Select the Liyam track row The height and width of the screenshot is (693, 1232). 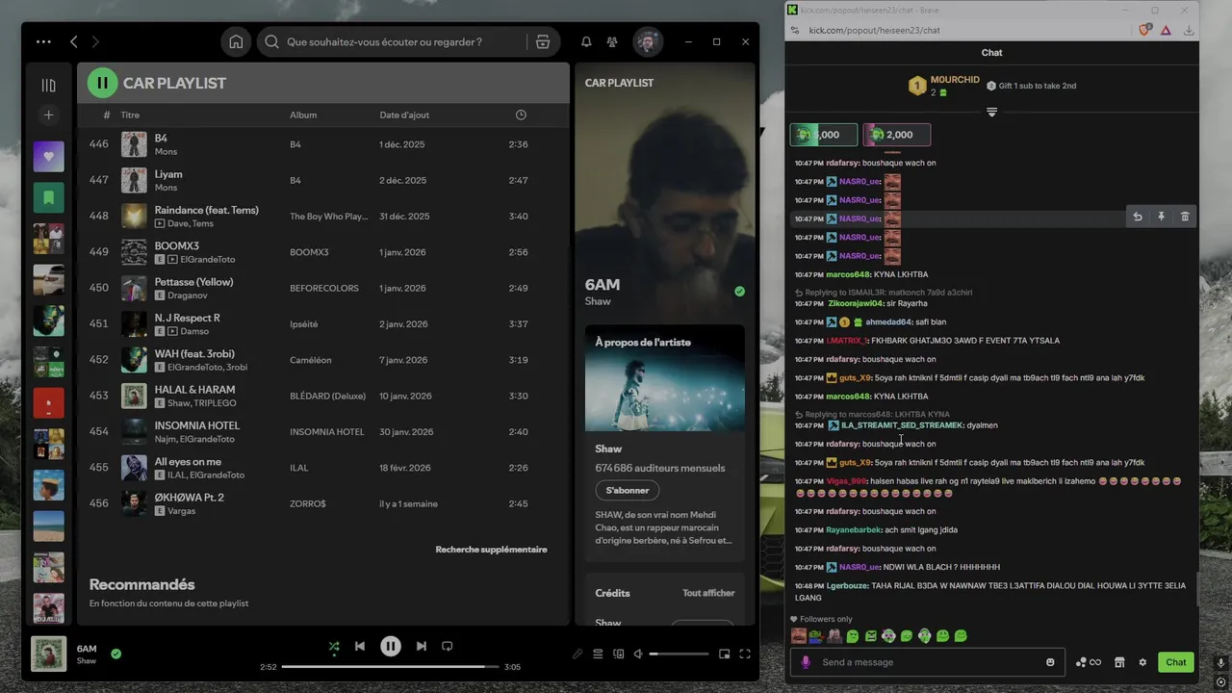tap(323, 180)
